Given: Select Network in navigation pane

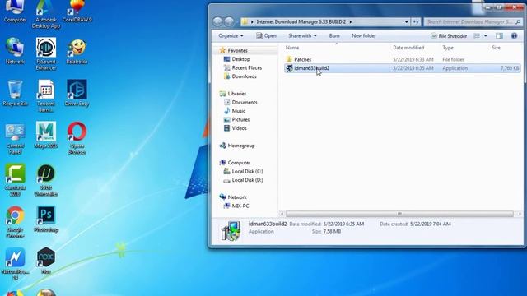Looking at the screenshot, I should point(237,197).
